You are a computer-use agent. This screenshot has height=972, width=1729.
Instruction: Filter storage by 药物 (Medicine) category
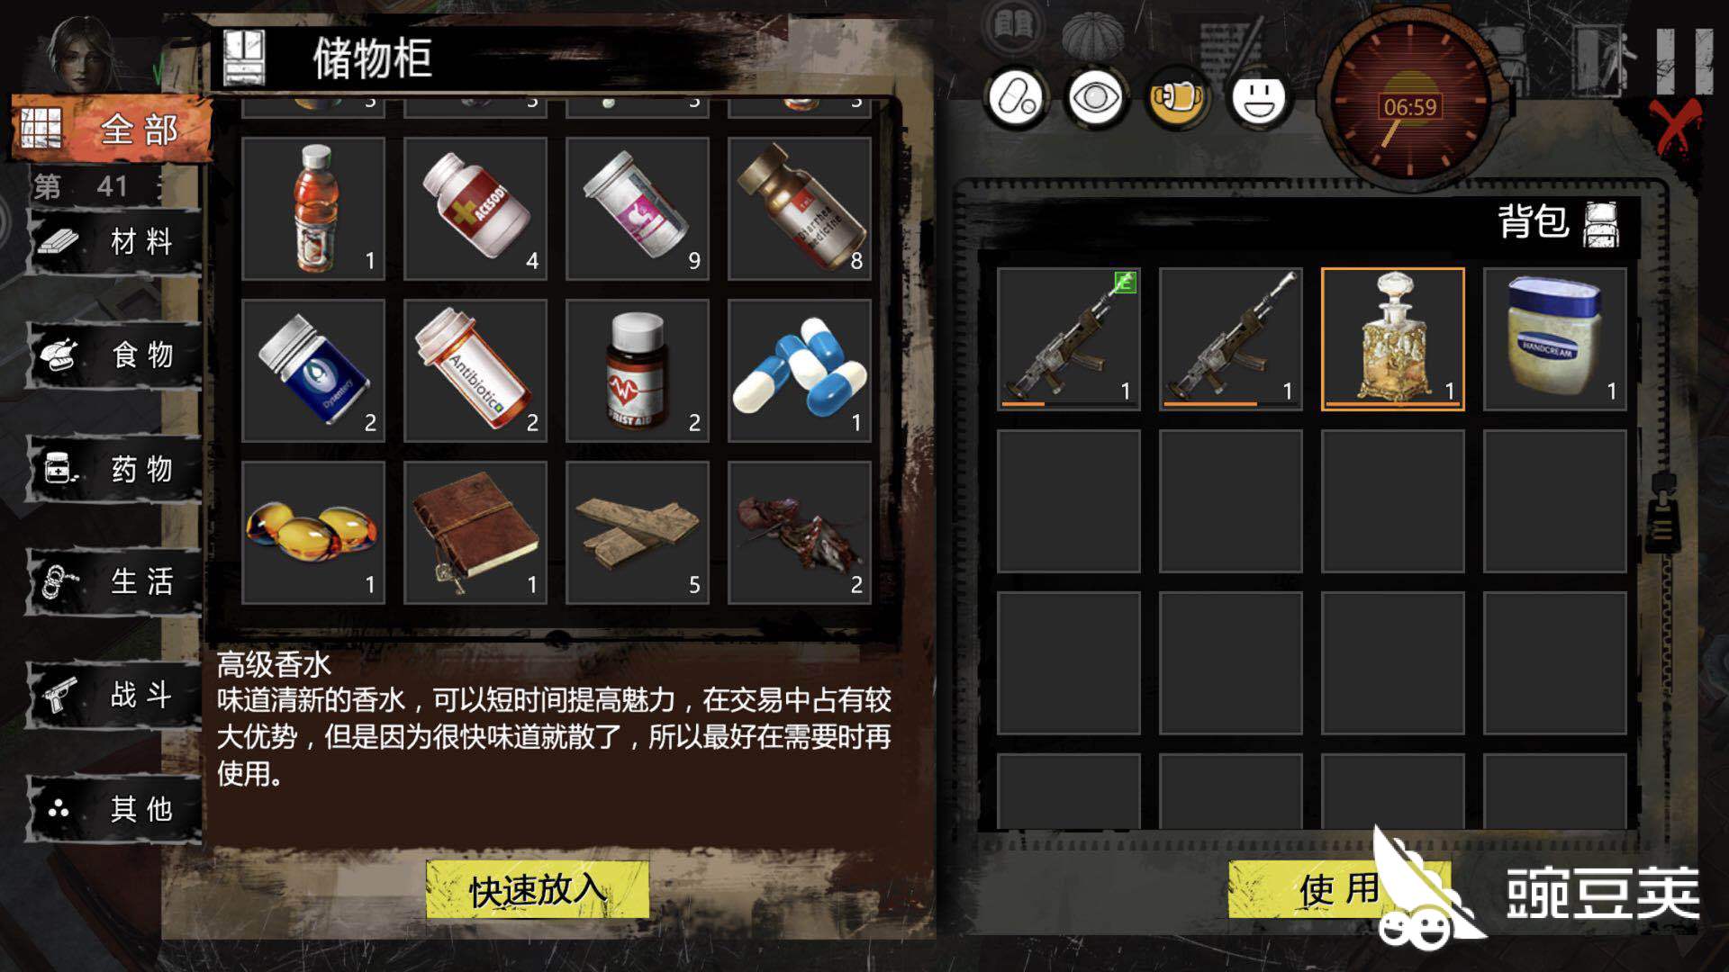[x=114, y=469]
